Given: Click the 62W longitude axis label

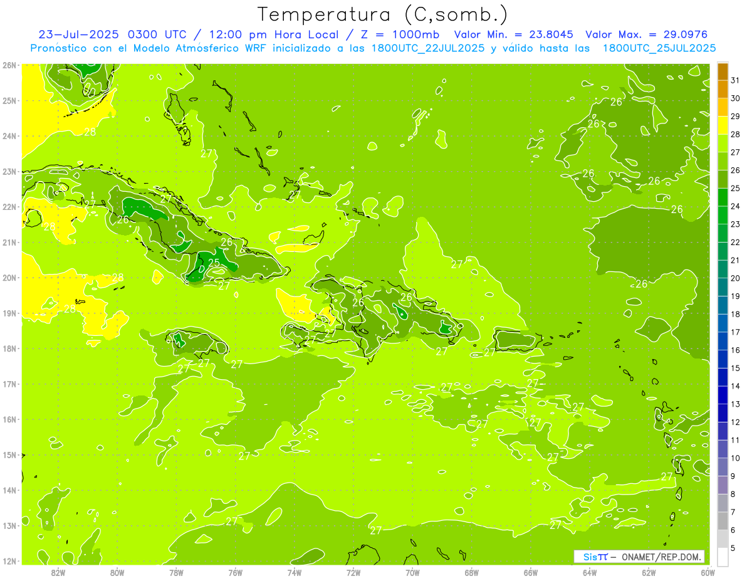Looking at the screenshot, I should 649,572.
